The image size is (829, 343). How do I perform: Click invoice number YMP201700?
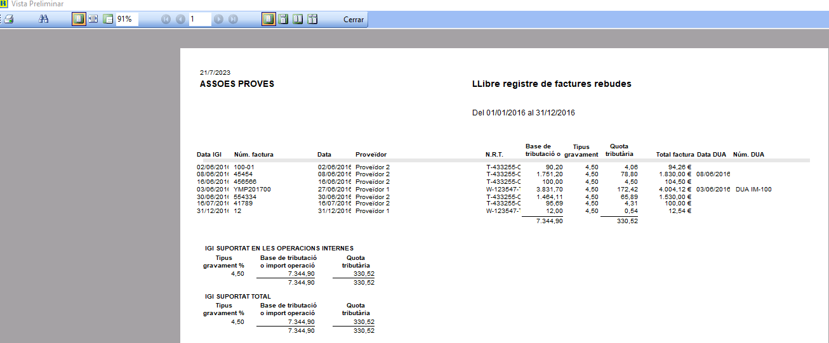252,189
